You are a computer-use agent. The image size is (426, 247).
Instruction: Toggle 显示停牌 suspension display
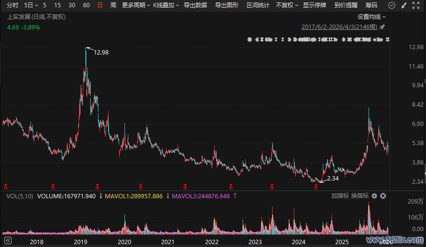[x=315, y=5]
